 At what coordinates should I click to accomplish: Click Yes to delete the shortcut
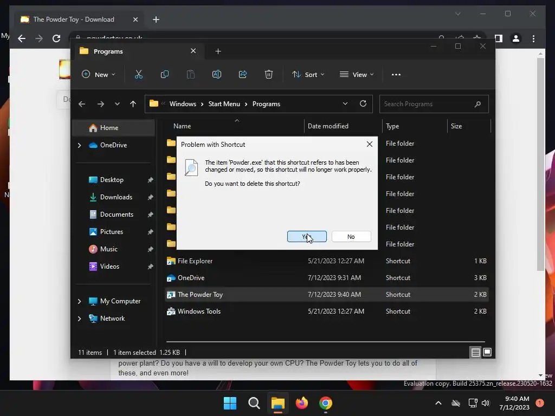307,237
